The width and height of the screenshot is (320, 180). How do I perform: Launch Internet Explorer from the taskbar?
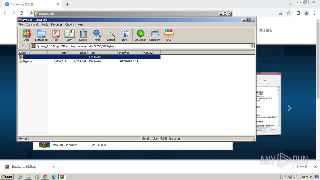(x=20, y=177)
